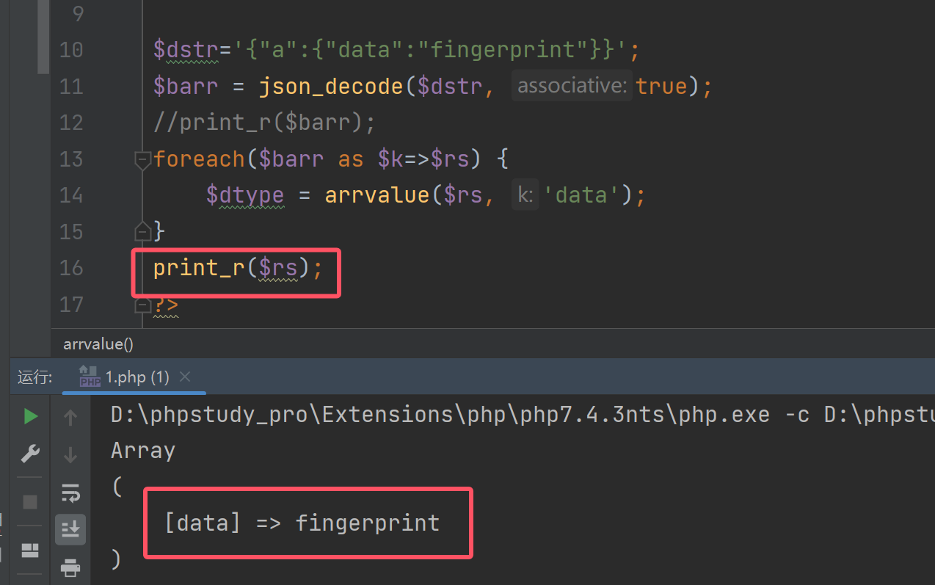Print console output using the printer icon
The width and height of the screenshot is (935, 585).
point(70,567)
